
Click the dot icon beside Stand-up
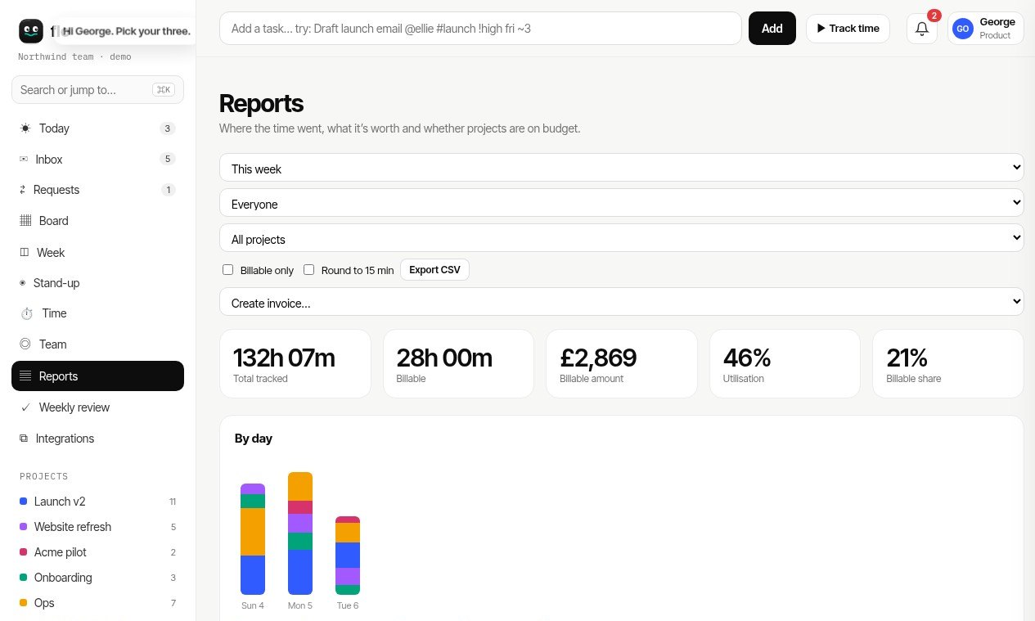(x=23, y=283)
